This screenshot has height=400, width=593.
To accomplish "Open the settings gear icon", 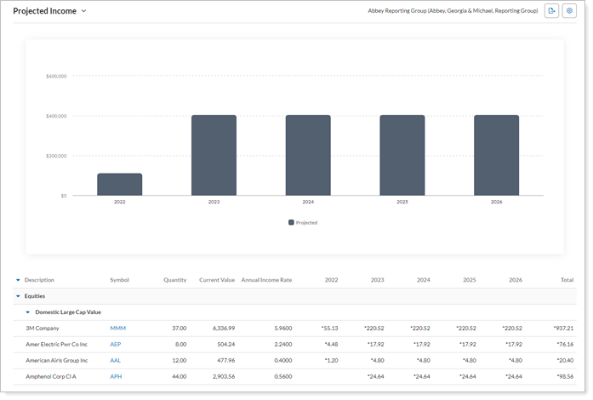I will point(570,11).
